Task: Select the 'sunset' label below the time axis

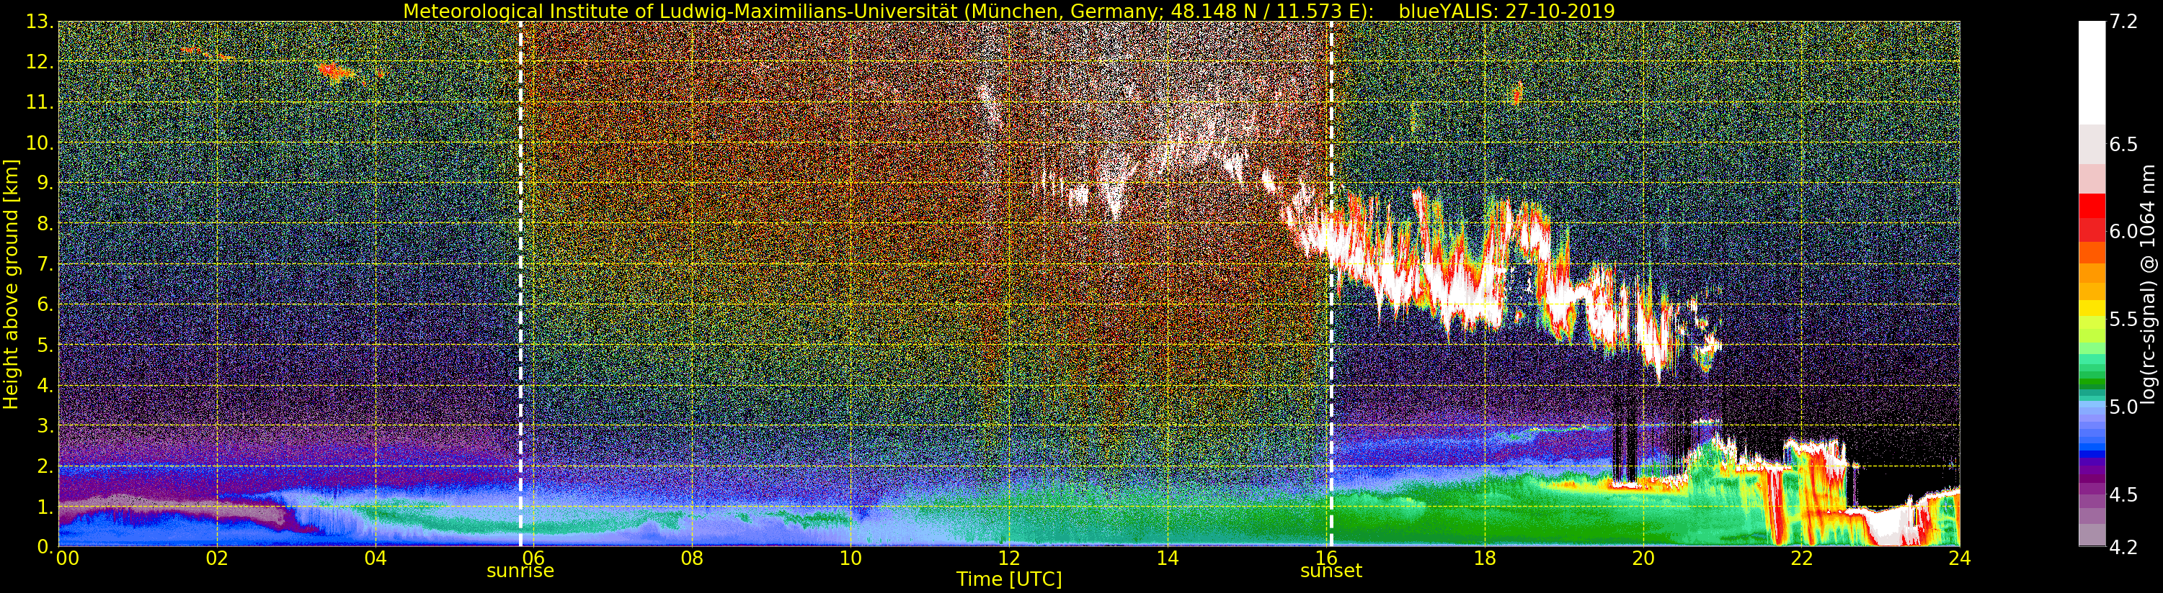Action: tap(1331, 571)
